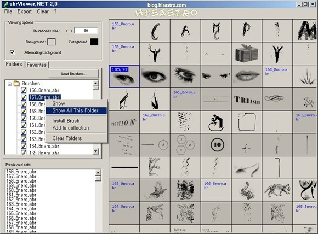The image size is (318, 234).
Task: Click the Thumbnails size input field
Action: pos(86,31)
